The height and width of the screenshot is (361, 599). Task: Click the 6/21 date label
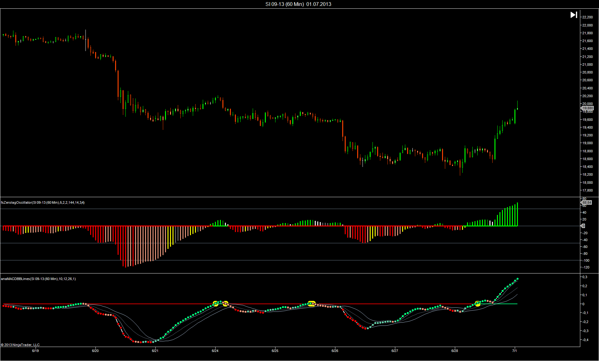point(155,351)
